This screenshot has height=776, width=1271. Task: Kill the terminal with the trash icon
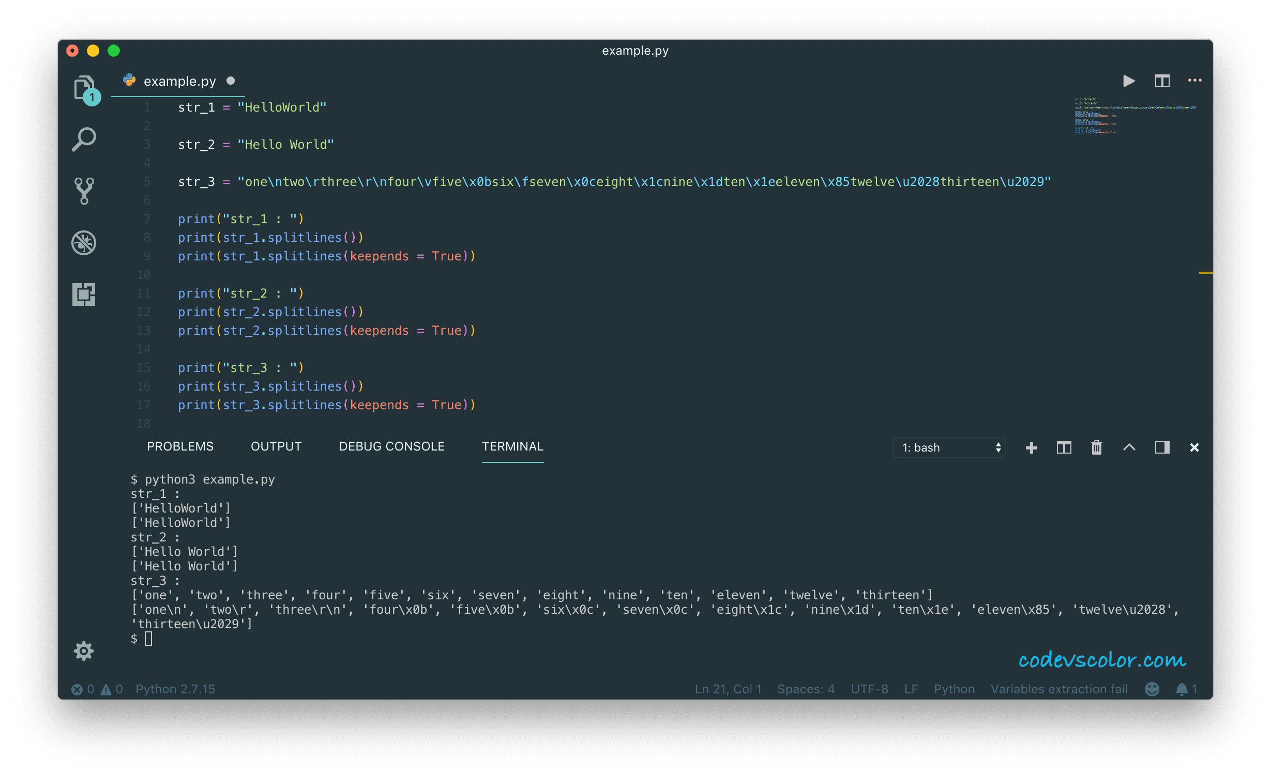coord(1097,447)
